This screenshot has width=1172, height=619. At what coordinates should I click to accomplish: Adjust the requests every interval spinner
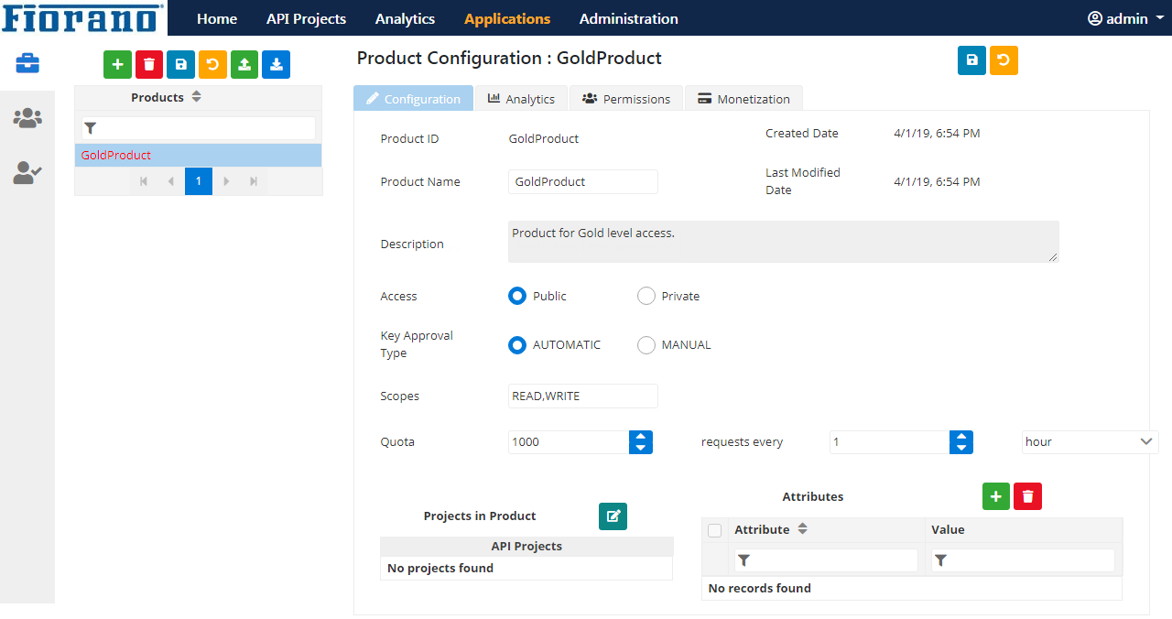pos(961,442)
